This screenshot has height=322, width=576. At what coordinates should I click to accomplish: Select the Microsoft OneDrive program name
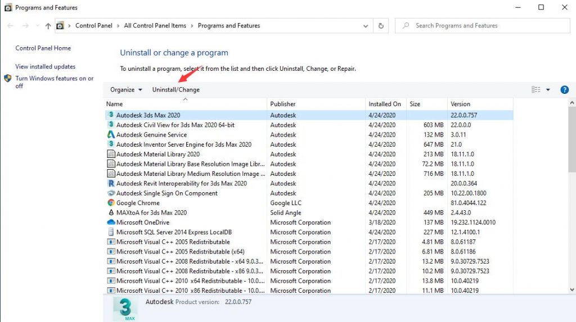pyautogui.click(x=142, y=222)
